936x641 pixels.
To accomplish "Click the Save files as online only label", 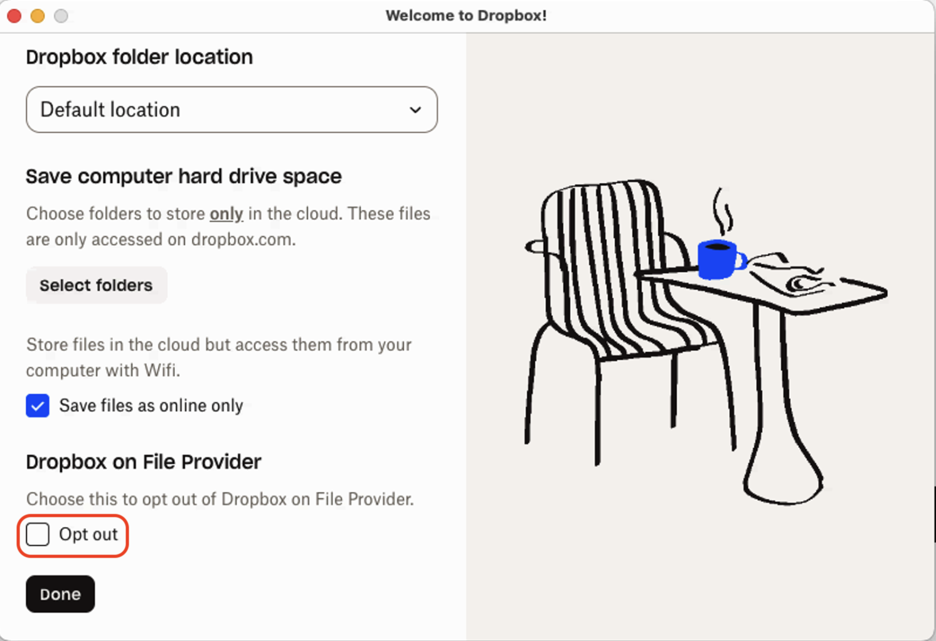I will 151,406.
